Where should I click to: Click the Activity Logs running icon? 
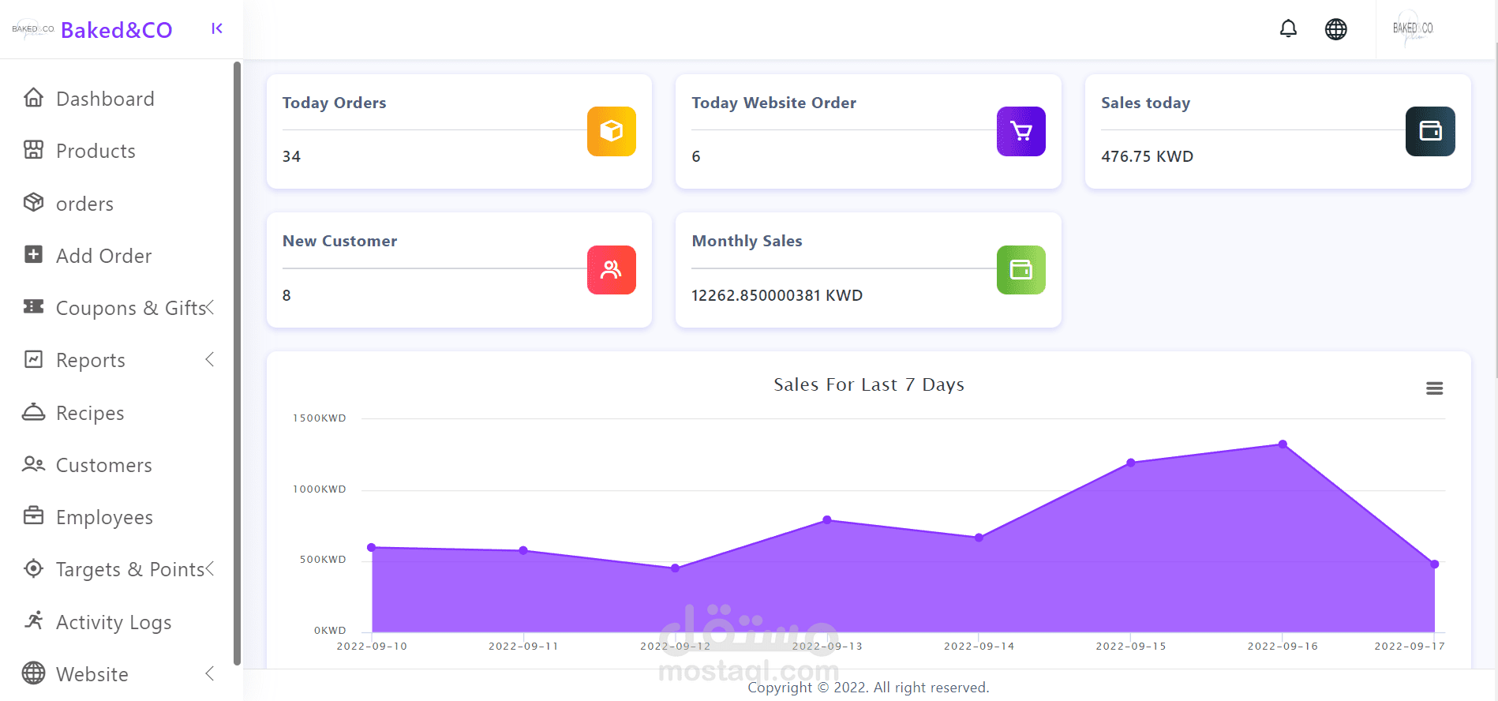coord(33,620)
